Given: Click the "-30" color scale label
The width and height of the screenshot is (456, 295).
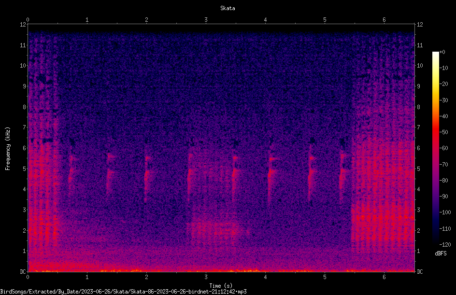Looking at the screenshot, I should click(x=443, y=100).
